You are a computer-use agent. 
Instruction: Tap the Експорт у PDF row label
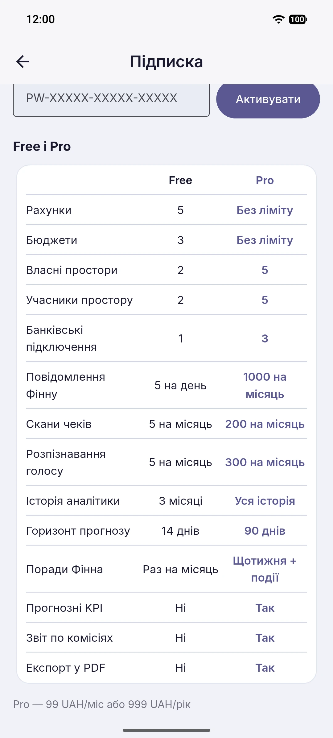(66, 668)
